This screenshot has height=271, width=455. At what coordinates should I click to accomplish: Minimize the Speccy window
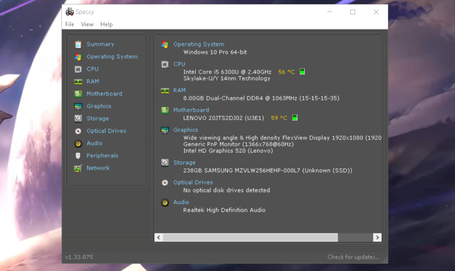[x=330, y=12]
